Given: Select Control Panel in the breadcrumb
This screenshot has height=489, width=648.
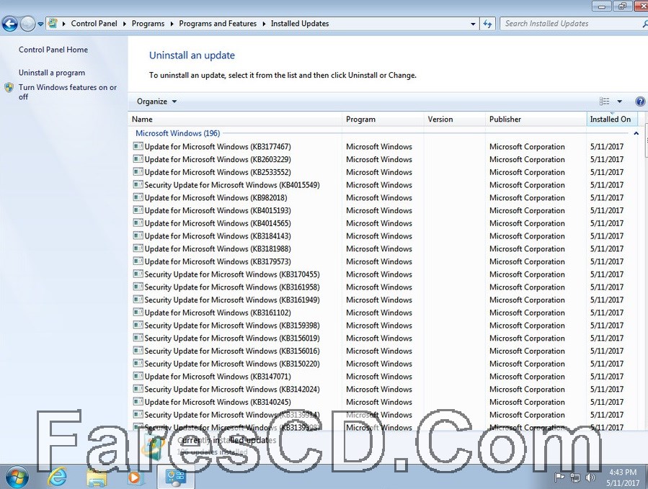Looking at the screenshot, I should pyautogui.click(x=94, y=24).
